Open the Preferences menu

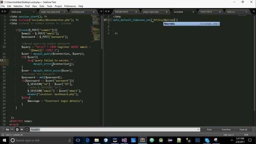(x=70, y=6)
